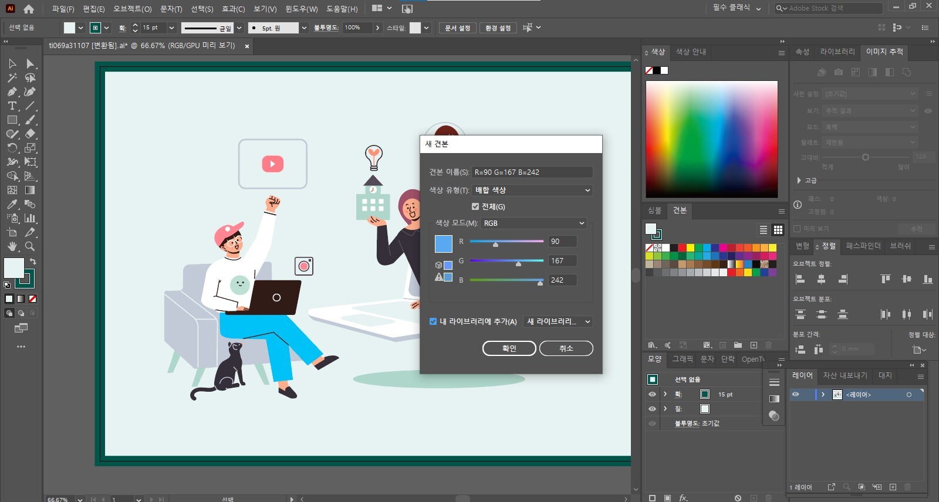Screen dimensions: 939x502
Task: Uncheck the 전체(G) global checkbox
Action: pos(475,206)
